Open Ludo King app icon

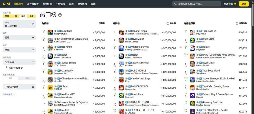50,48
